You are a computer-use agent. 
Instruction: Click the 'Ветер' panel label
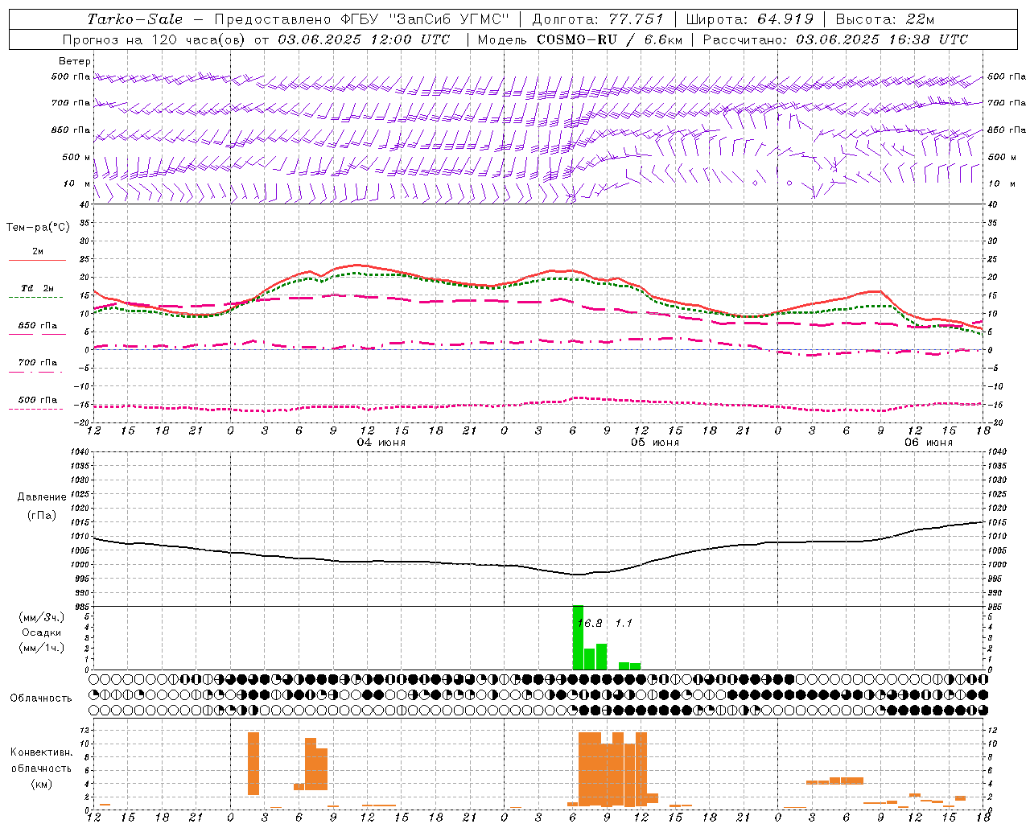click(75, 61)
